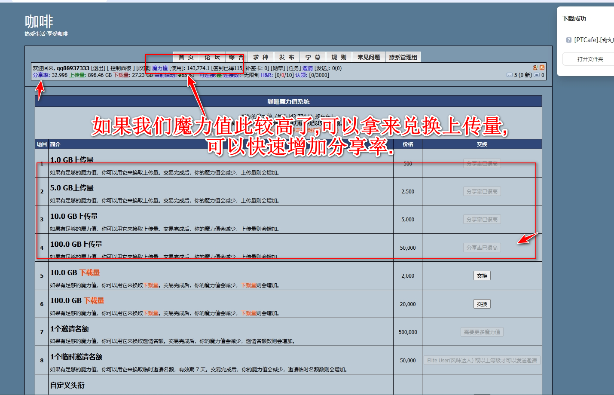The image size is (614, 395).
Task: Open the 联系管理组 contact staff tab
Action: pos(403,57)
